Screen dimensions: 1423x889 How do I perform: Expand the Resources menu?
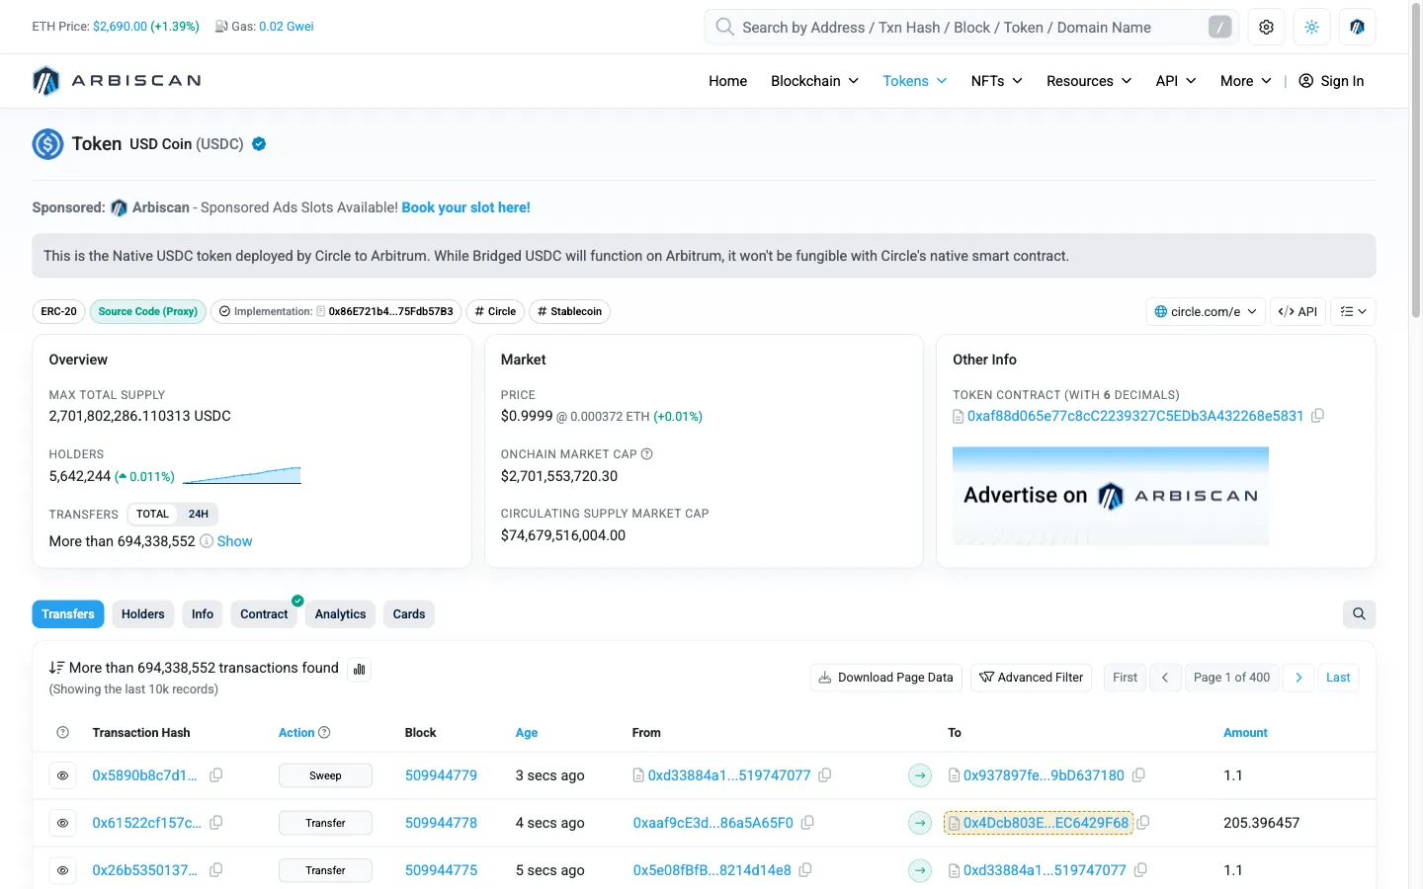click(1089, 81)
